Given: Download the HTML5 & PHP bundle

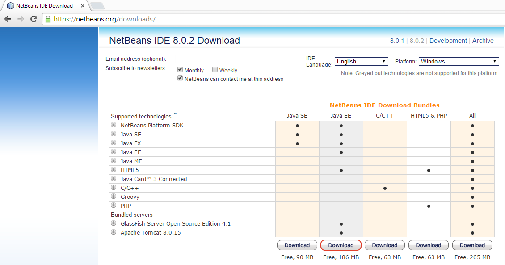Looking at the screenshot, I should click(x=428, y=245).
